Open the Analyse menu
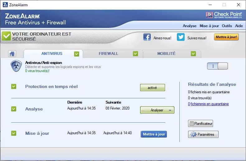The width and height of the screenshot is (246, 161). pos(190,26)
